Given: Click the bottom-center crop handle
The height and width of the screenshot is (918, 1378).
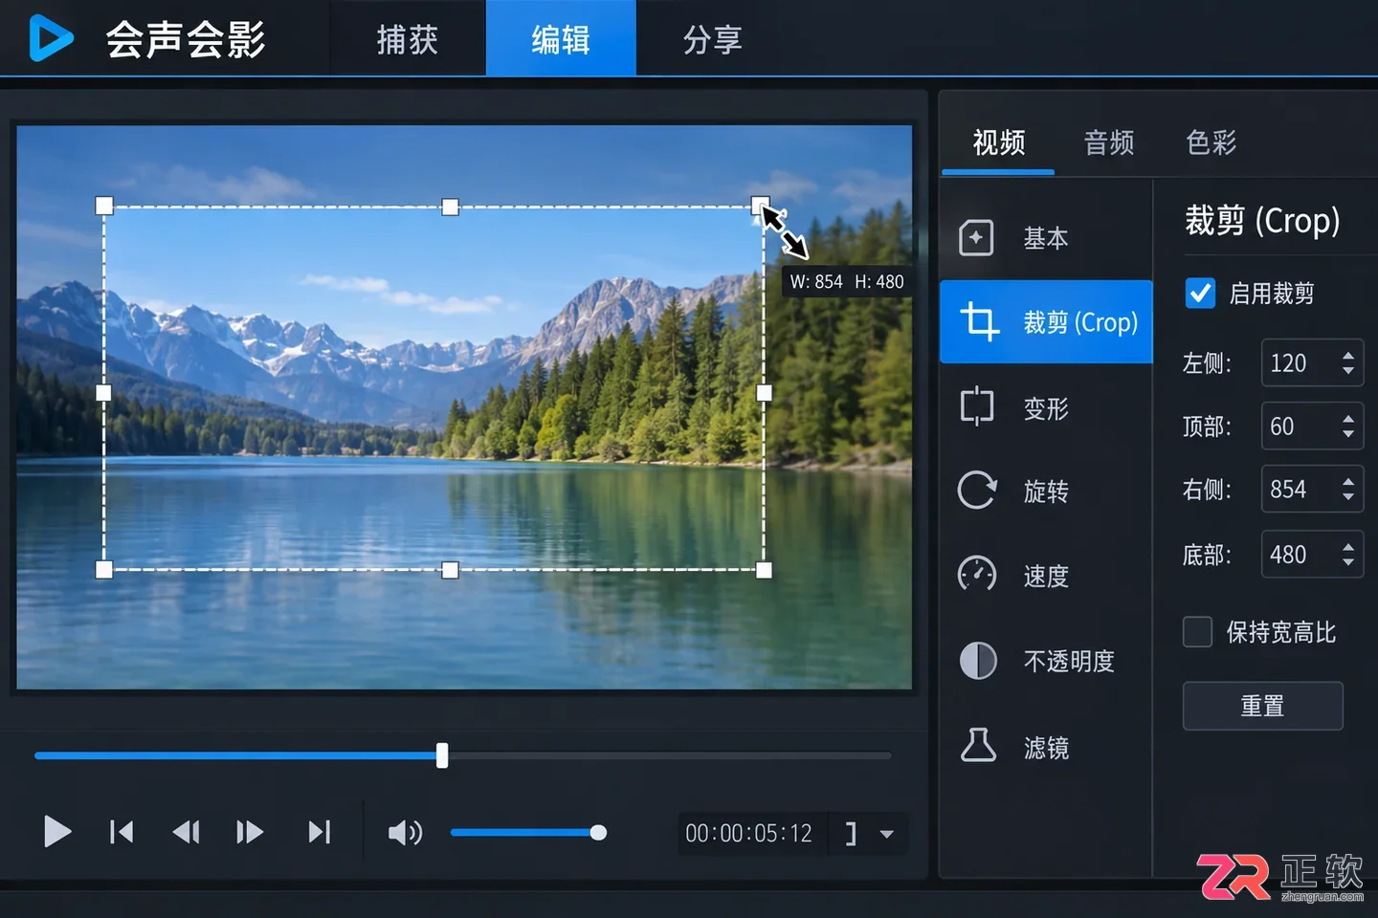Looking at the screenshot, I should pyautogui.click(x=450, y=570).
